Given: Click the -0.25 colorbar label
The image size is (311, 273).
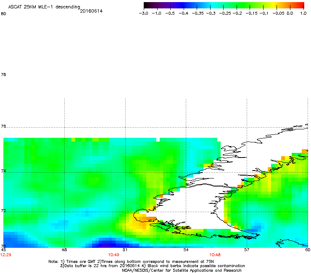Looking at the screenshot, I should point(225,13).
